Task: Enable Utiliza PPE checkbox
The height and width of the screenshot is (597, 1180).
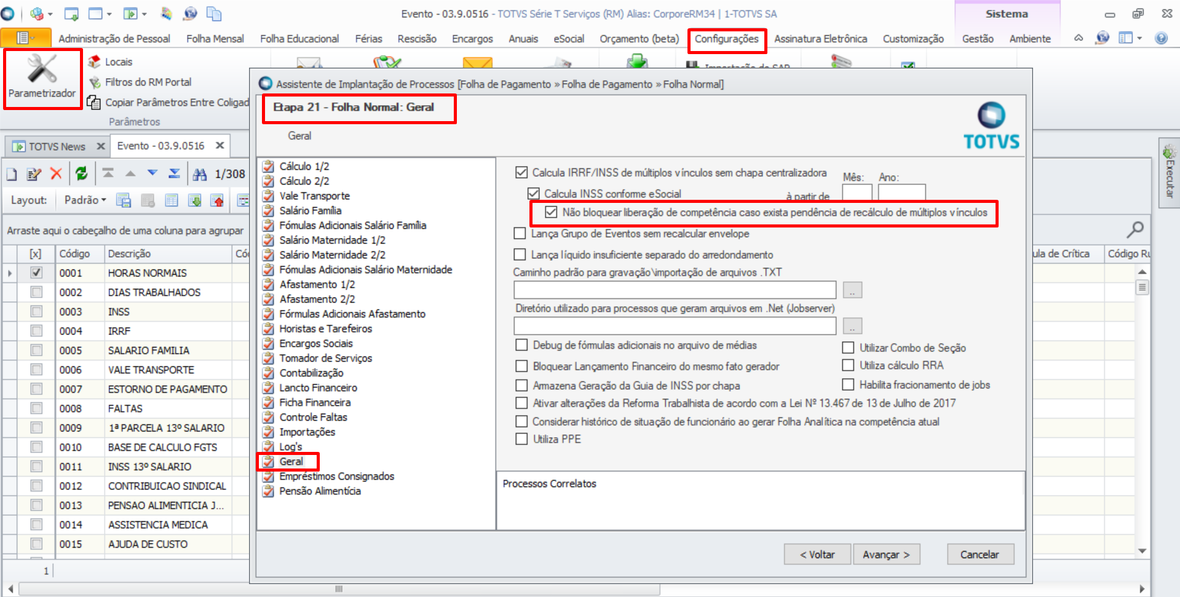Action: point(521,439)
